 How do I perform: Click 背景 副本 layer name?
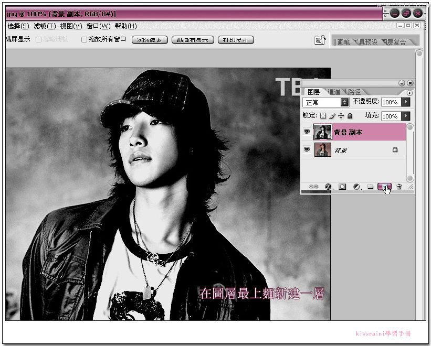coord(348,132)
